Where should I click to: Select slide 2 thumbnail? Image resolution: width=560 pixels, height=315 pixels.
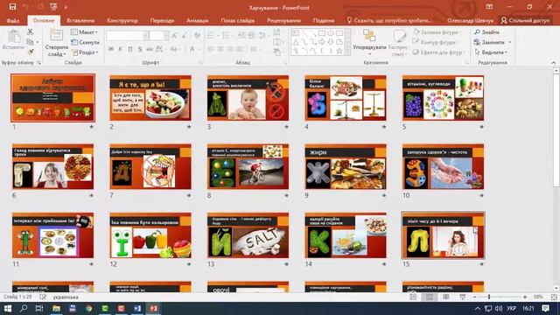click(150, 97)
